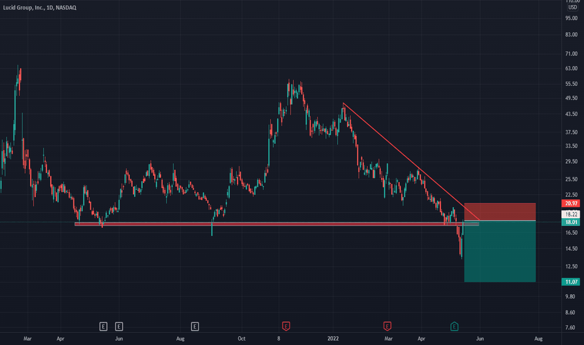Click the 12.50 price axis label
Image resolution: width=584 pixels, height=345 pixels.
571,267
